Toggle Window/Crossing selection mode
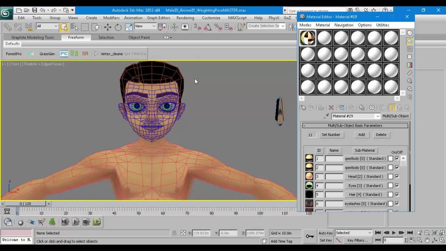 pos(96,27)
